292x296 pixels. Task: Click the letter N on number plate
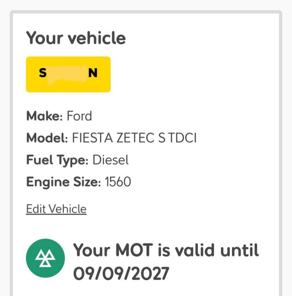[93, 73]
